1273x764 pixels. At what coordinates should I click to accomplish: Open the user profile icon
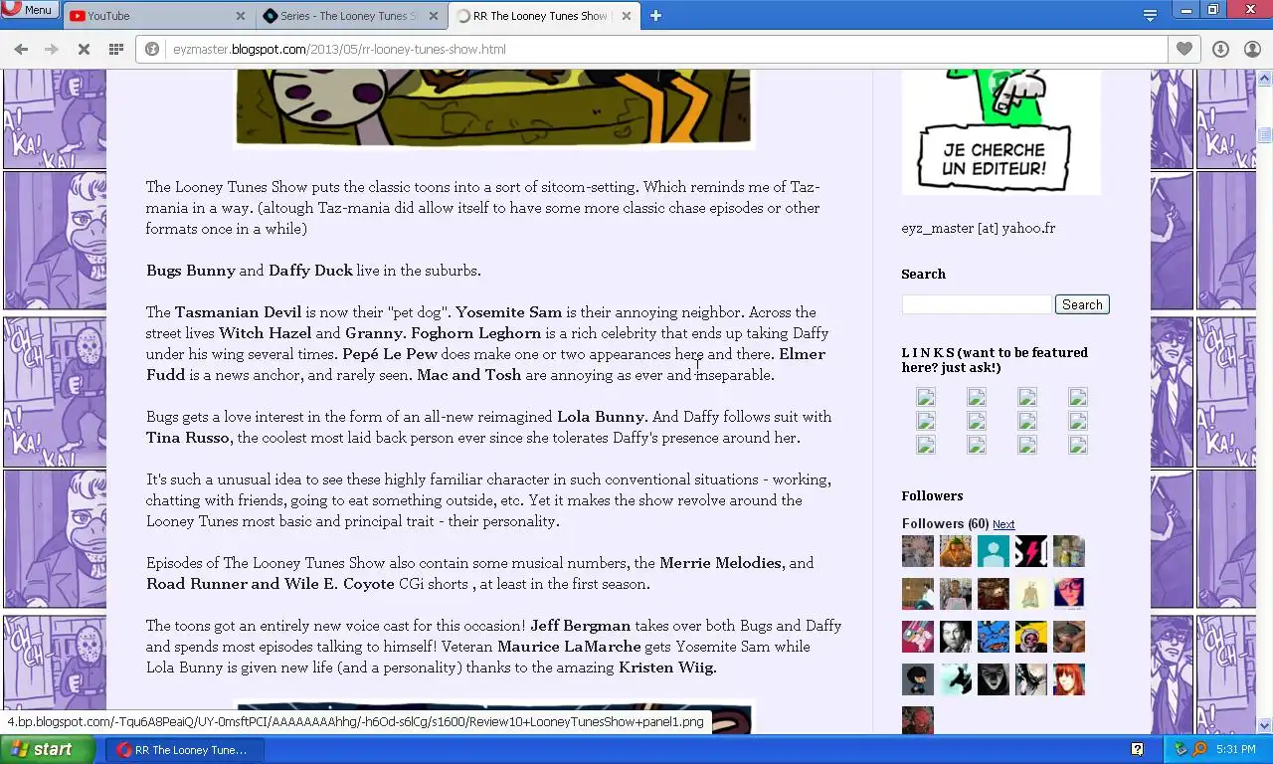pos(1252,49)
